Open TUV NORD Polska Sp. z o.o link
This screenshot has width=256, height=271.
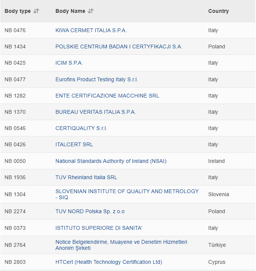tap(90, 211)
